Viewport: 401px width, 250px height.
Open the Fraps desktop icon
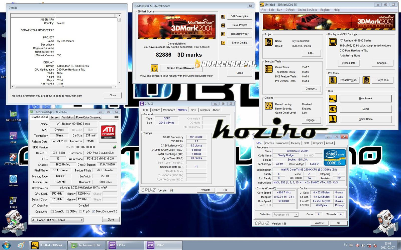point(13,203)
